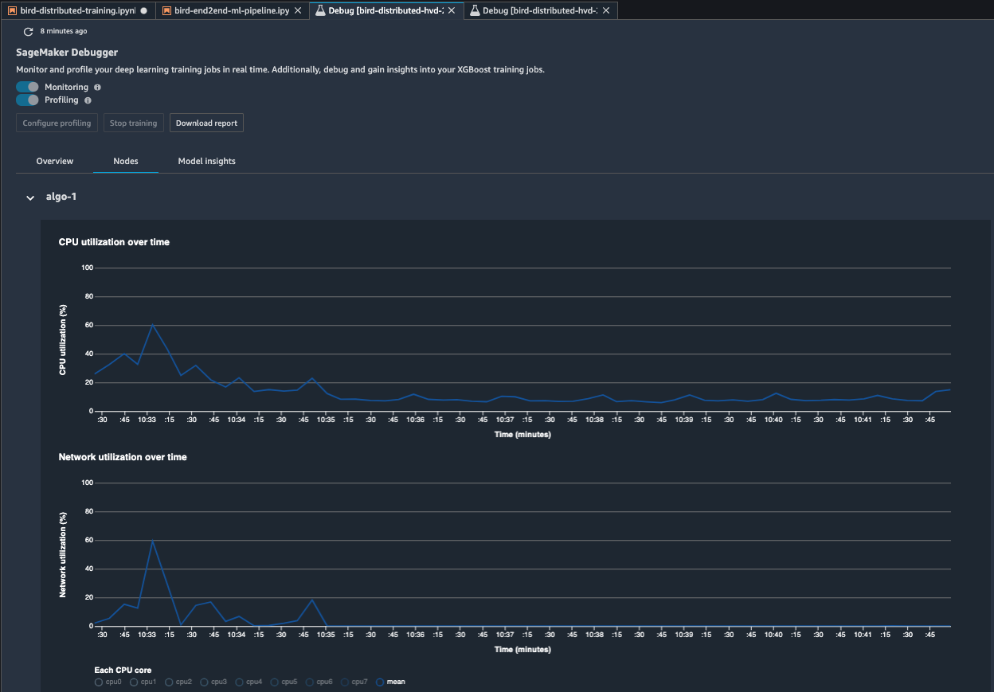Switch to the bird-end2end-ml-pipeline notebook tab
Image resolution: width=994 pixels, height=692 pixels.
pos(231,10)
